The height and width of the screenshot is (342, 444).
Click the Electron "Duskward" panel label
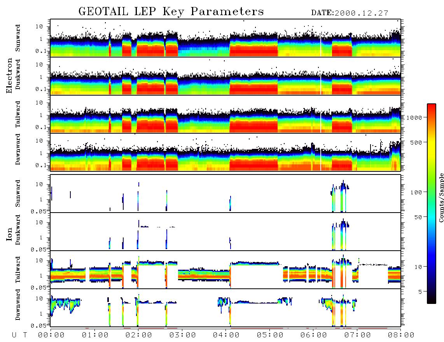point(18,74)
